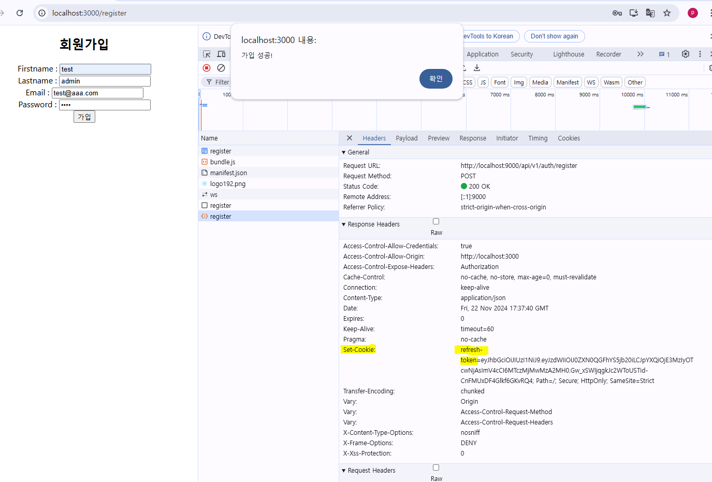Collapse the Request Headers section
The height and width of the screenshot is (482, 712).
(x=344, y=471)
